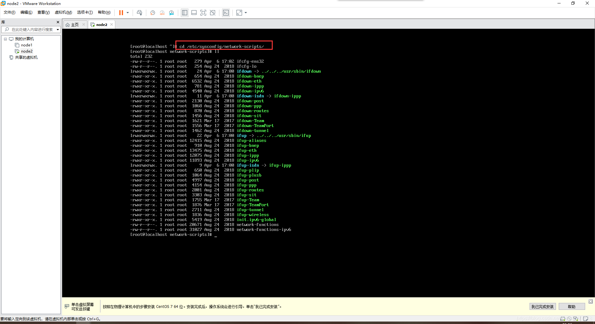Click the ifup-wireless filename in terminal
The height and width of the screenshot is (324, 595).
253,215
